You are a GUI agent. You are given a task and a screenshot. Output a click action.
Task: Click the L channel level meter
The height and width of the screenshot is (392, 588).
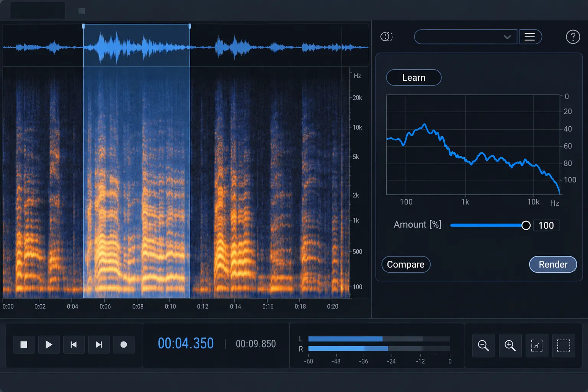coord(379,339)
